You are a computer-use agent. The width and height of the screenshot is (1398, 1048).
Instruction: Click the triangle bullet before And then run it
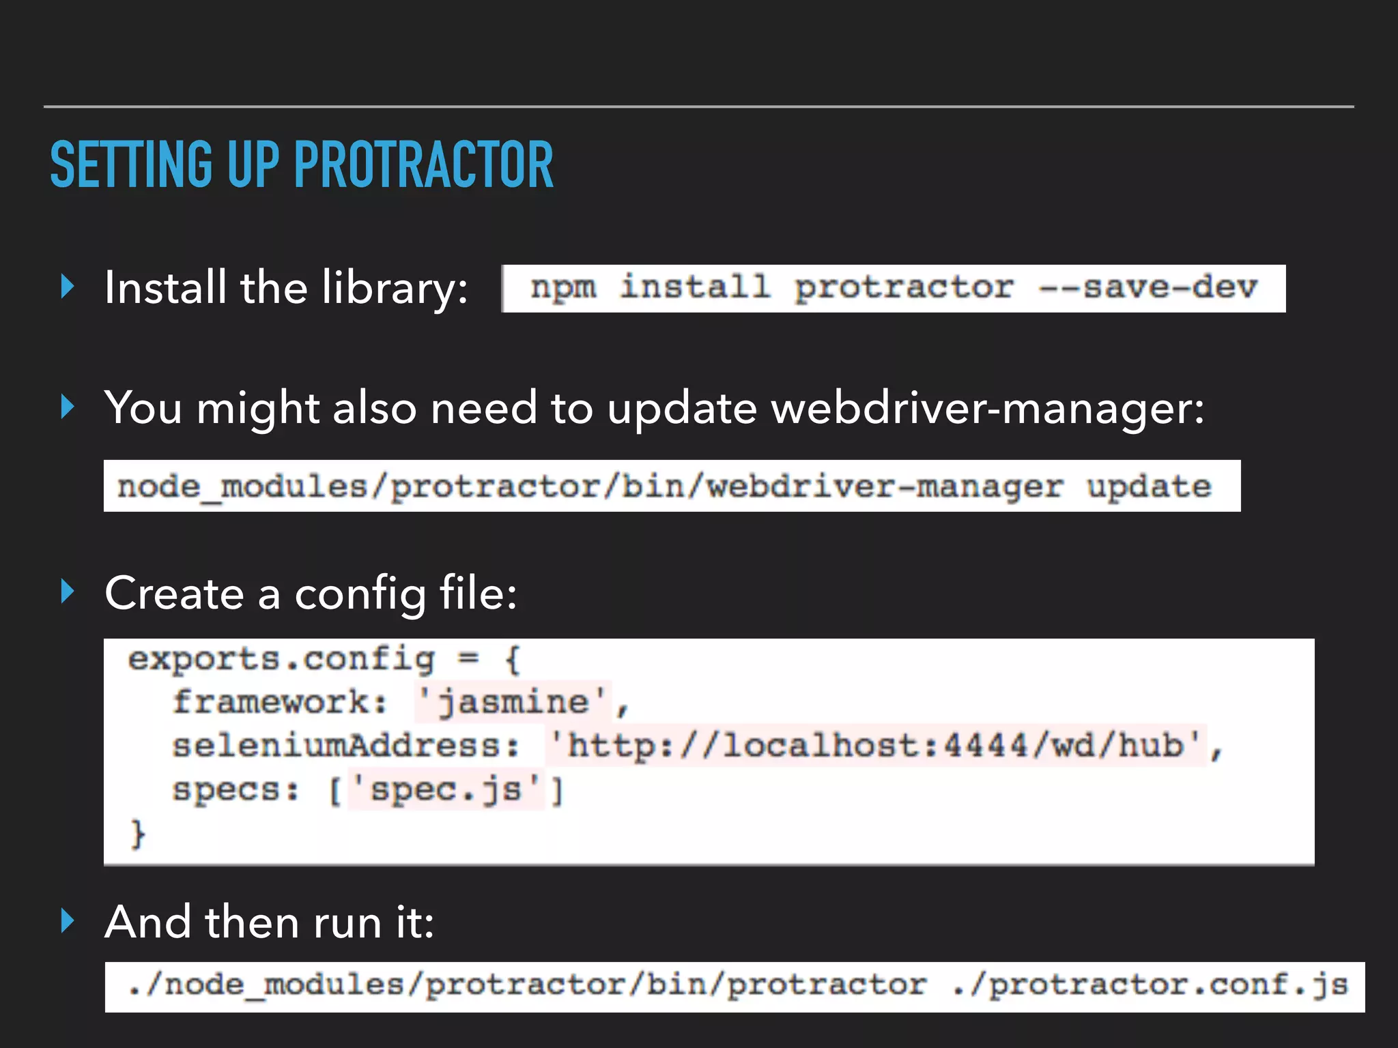[x=67, y=920]
